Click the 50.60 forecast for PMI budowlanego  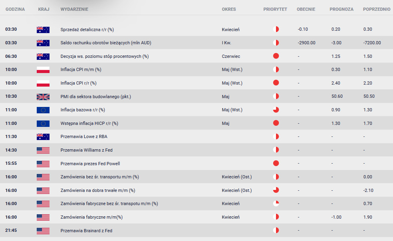click(337, 97)
